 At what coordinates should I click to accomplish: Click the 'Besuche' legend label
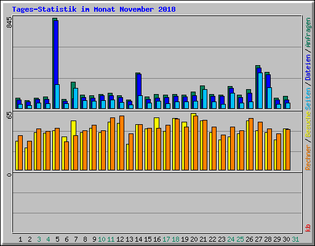[308, 124]
